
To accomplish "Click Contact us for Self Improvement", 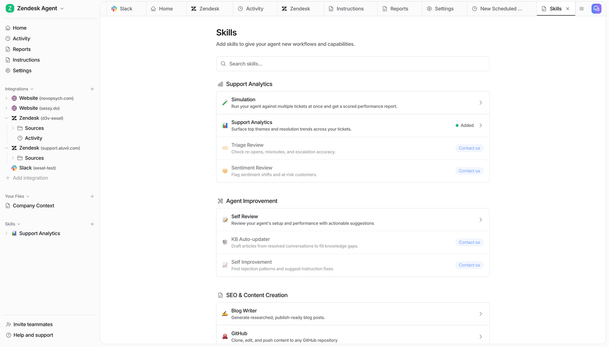I will (469, 265).
